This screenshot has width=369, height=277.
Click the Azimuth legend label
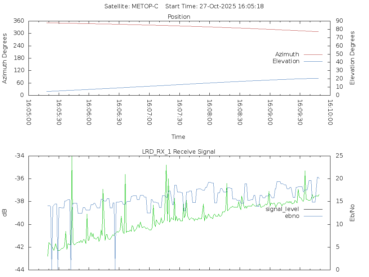[x=287, y=54]
